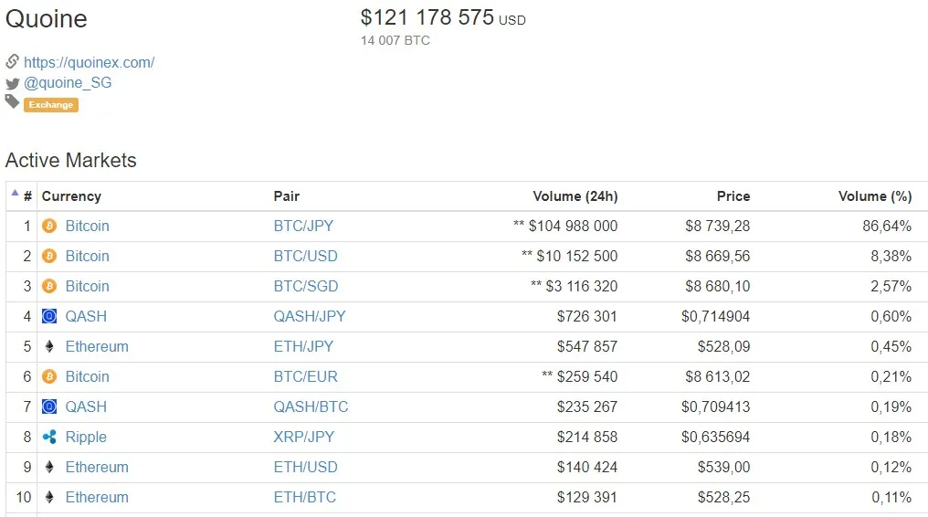Viewport: 928px width, 517px height.
Task: Click the 0,11% volume share cell
Action: (891, 498)
